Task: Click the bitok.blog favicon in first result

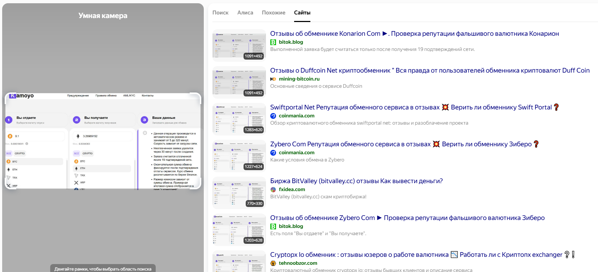Action: [273, 42]
